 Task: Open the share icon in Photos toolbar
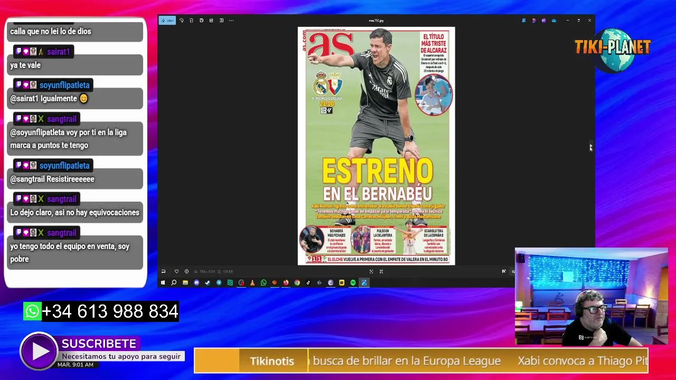pyautogui.click(x=211, y=21)
